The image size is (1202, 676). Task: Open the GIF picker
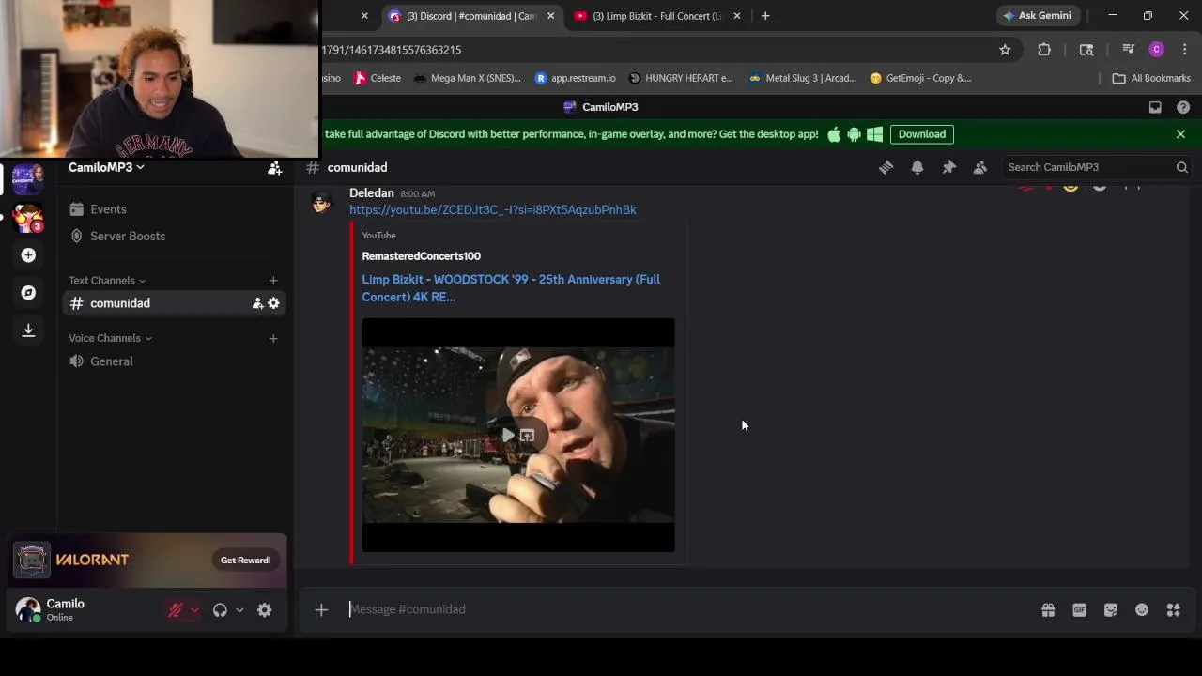click(x=1079, y=610)
